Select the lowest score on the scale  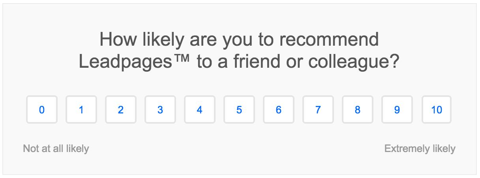click(42, 109)
